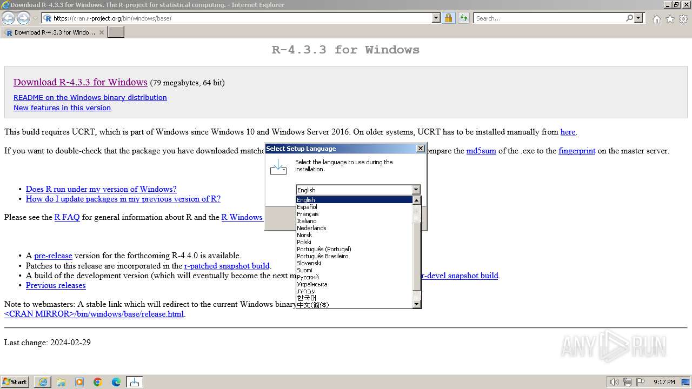Open the r-patched snapshot build link
Viewport: 692px width, 389px height.
click(x=227, y=266)
